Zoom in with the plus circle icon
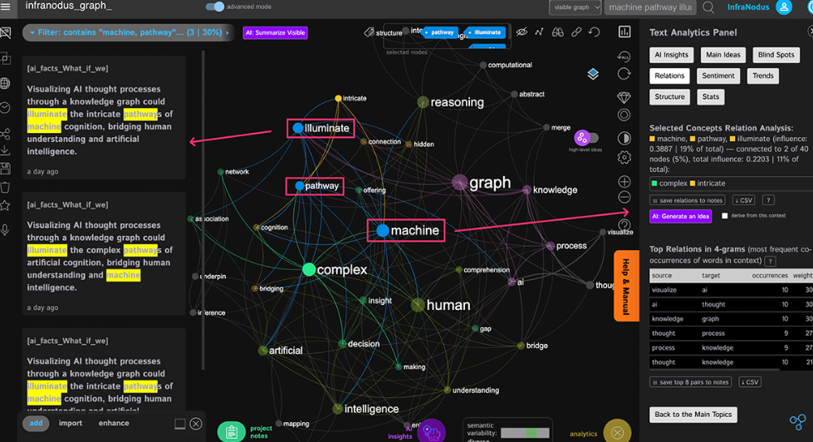Image resolution: width=813 pixels, height=442 pixels. tap(624, 182)
